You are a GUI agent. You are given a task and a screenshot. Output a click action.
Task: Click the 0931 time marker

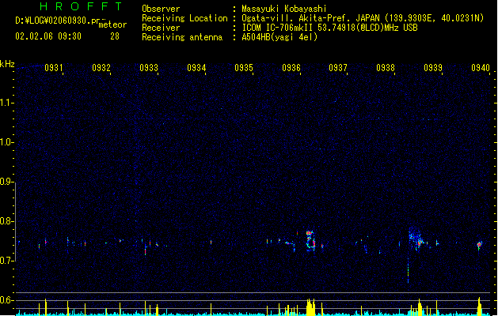pos(53,68)
